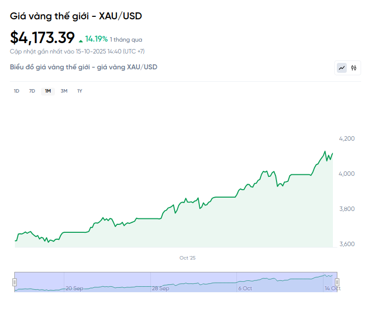This screenshot has height=314, width=371.
Task: Click the right navigator range handle
Action: coord(337,282)
